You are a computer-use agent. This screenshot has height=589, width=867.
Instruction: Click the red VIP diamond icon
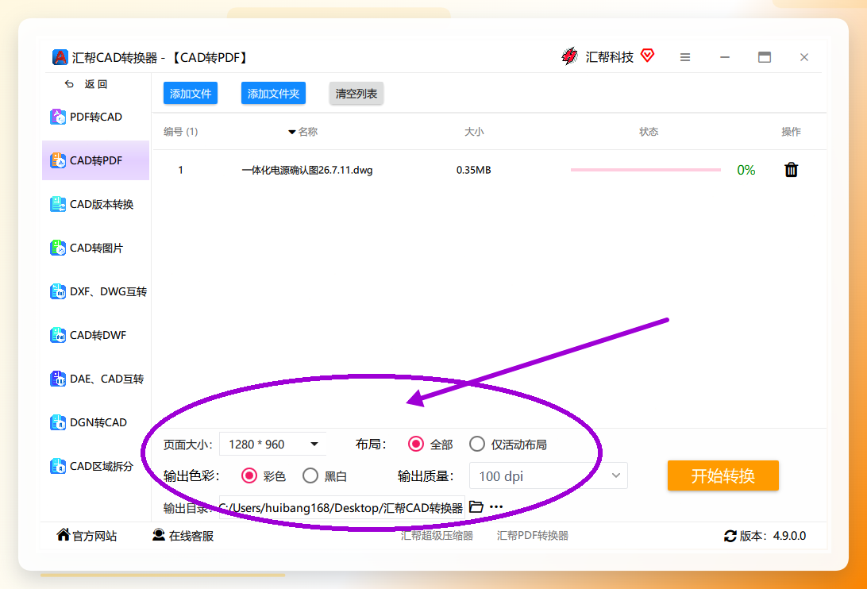tap(648, 56)
